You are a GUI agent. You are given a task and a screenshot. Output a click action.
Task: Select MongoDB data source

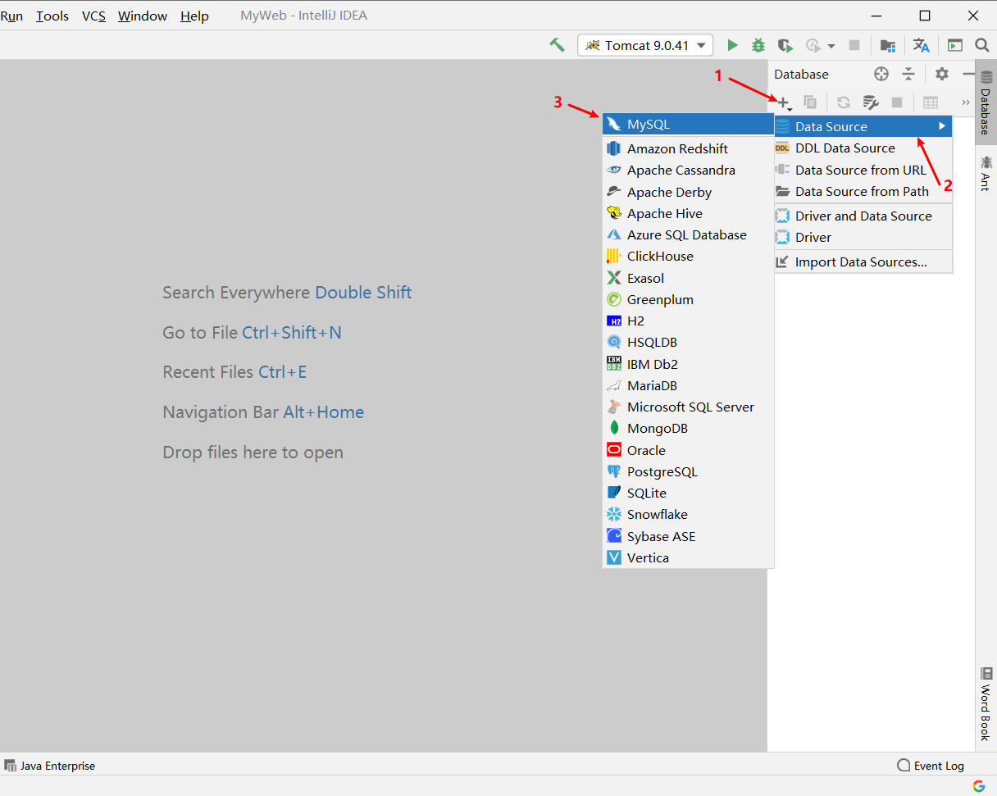(688, 429)
